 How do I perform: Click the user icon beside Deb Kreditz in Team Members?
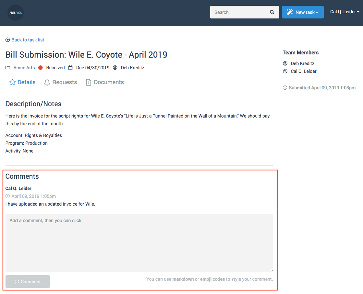pyautogui.click(x=285, y=63)
